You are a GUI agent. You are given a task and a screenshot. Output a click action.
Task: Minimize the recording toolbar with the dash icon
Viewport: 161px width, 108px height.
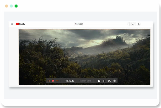click(x=57, y=81)
